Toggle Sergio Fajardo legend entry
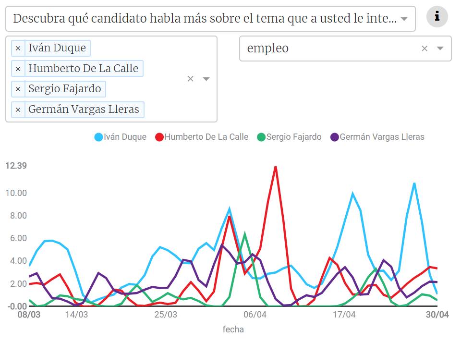 point(293,137)
